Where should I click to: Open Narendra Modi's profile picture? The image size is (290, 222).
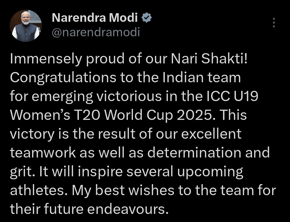[x=26, y=26]
